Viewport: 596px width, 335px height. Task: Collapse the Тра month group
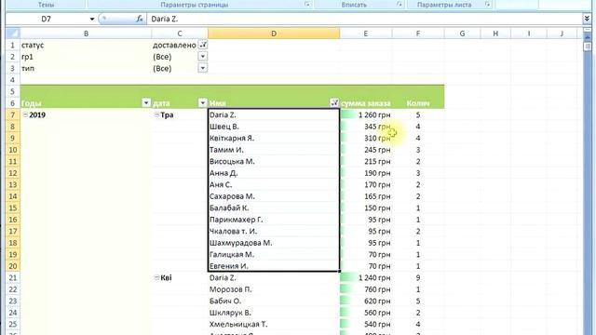pos(156,114)
